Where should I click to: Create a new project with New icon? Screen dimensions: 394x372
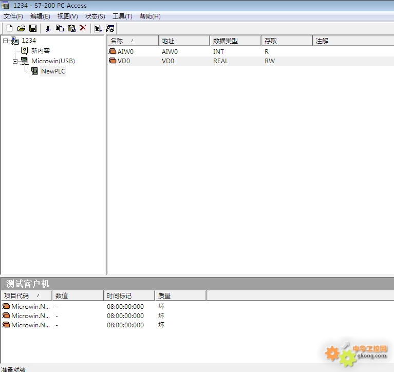(x=10, y=28)
